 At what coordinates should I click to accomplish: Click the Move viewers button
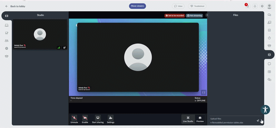point(137,6)
